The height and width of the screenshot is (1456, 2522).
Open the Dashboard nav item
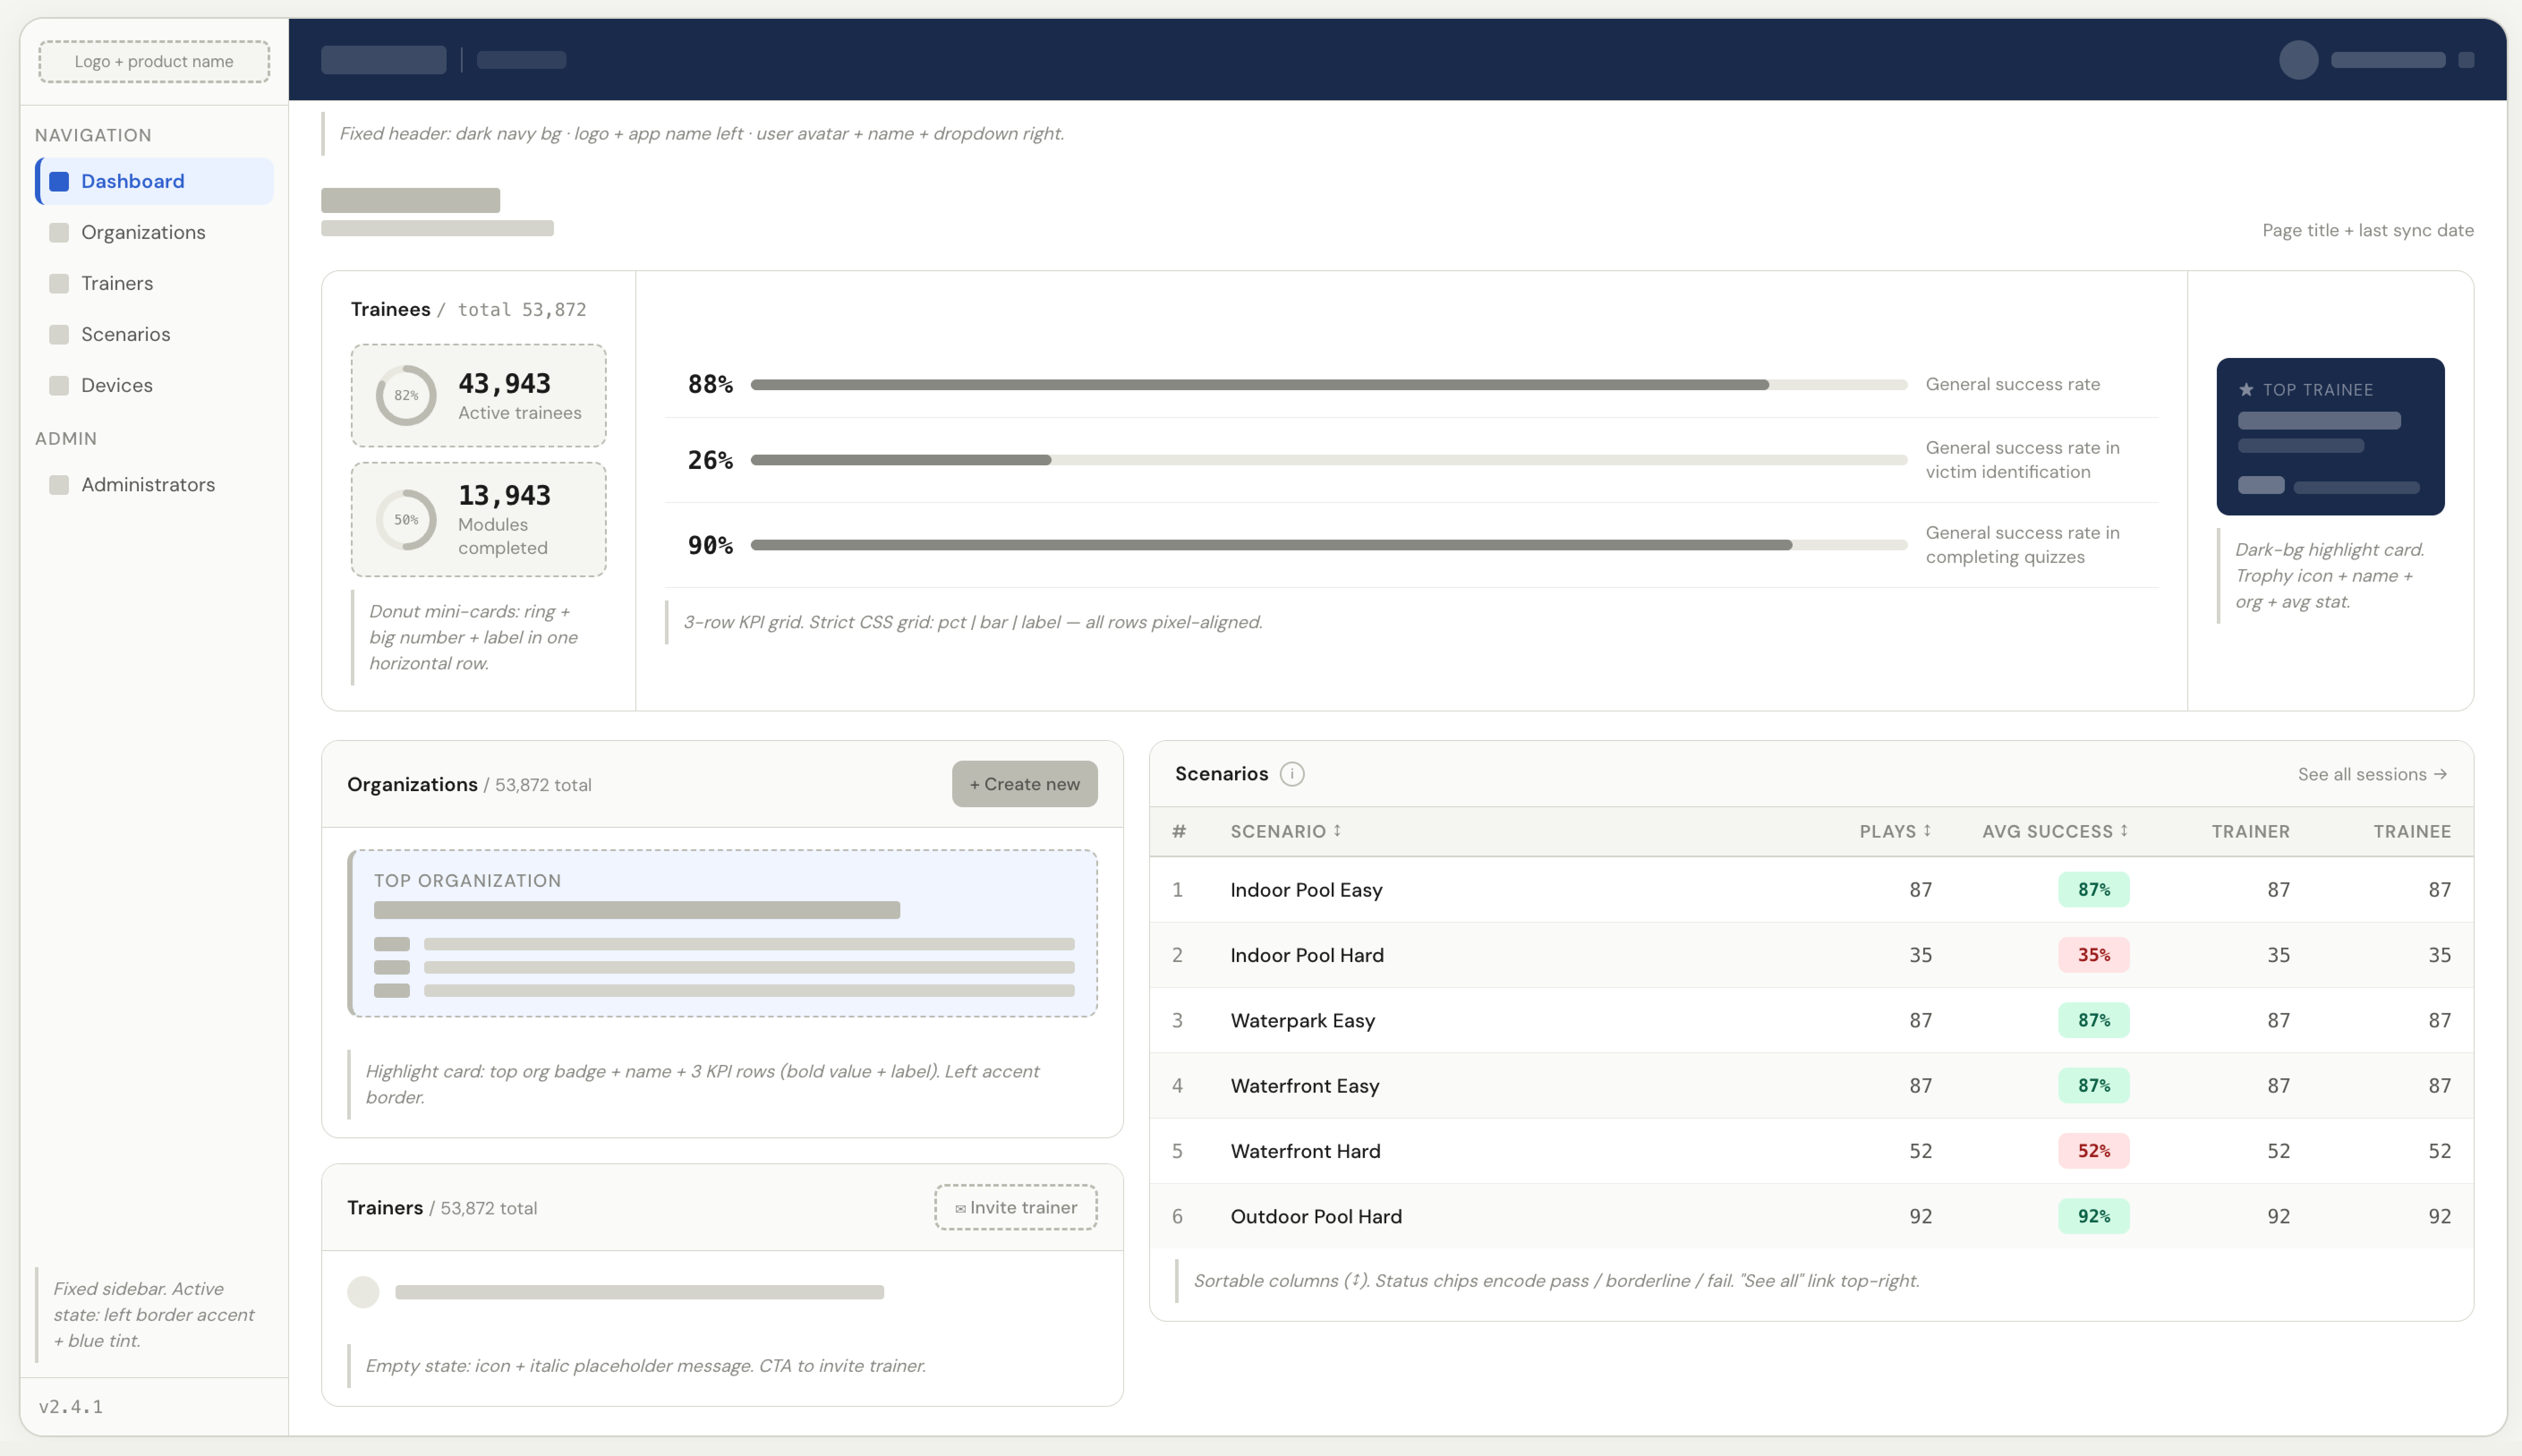(x=154, y=181)
